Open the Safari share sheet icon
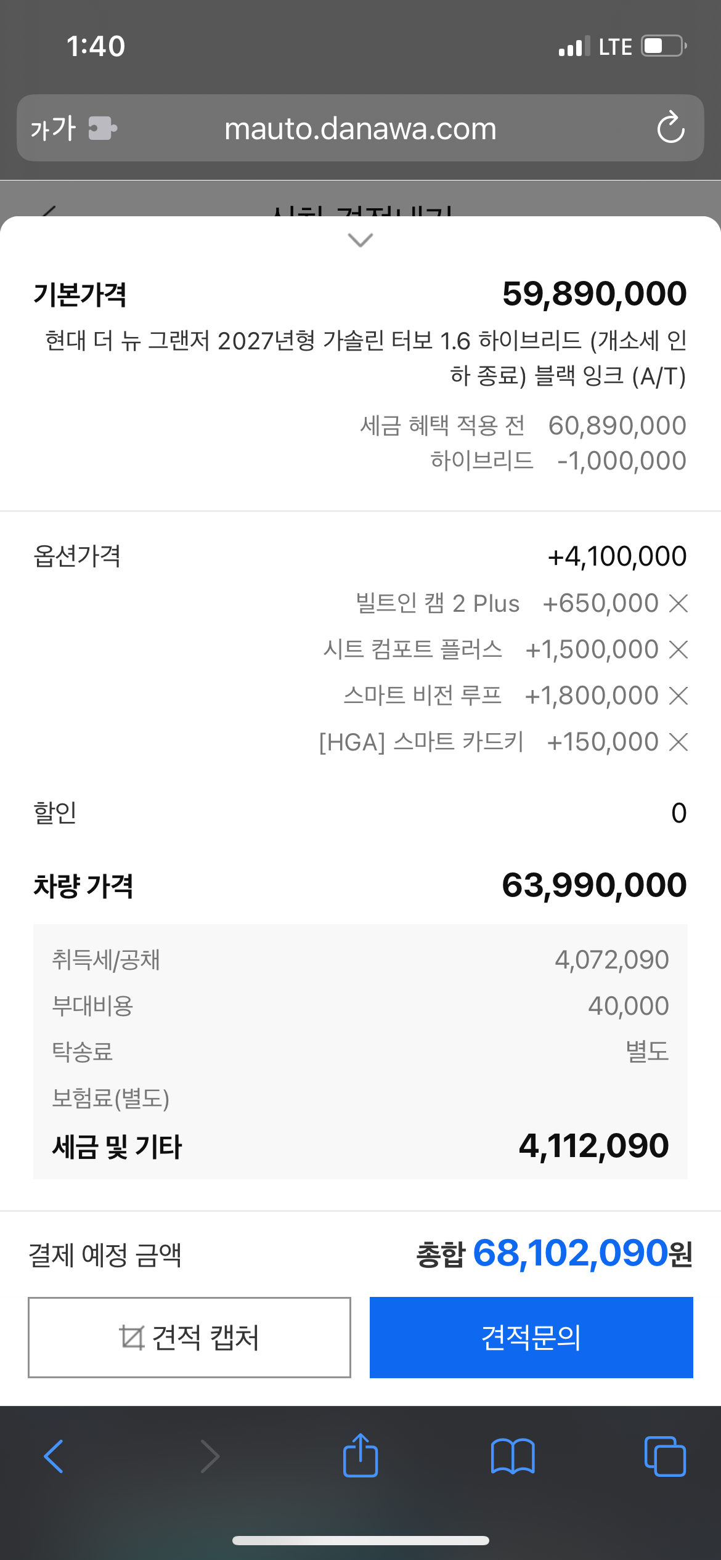 tap(360, 1455)
